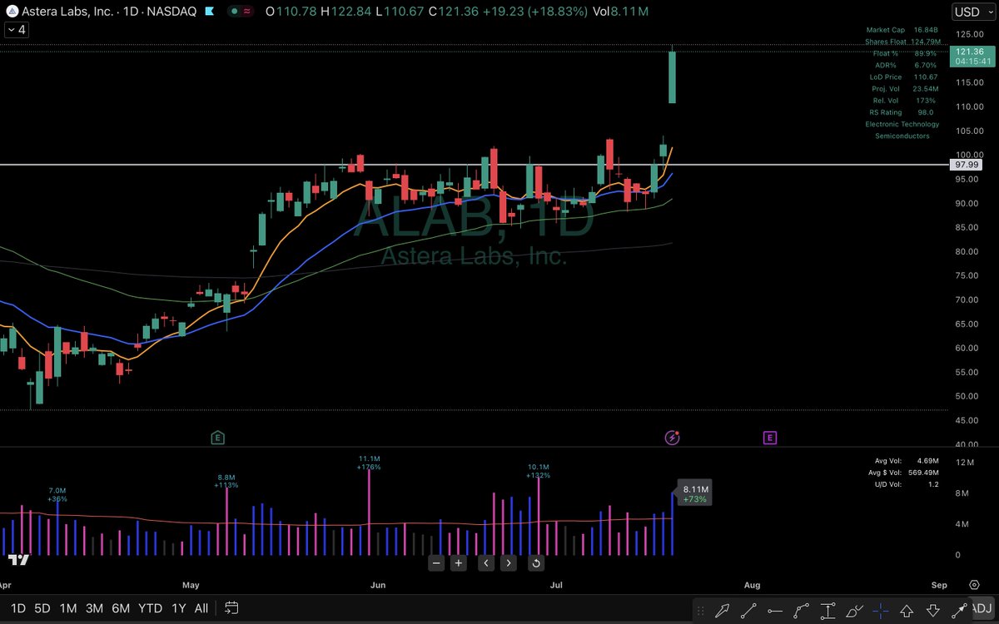Click the Astera Labs symbol logo

coord(14,12)
